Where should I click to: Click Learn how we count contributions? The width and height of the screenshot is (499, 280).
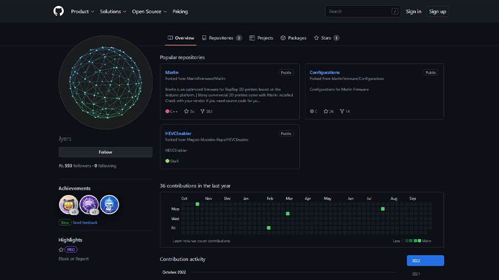[x=201, y=241]
